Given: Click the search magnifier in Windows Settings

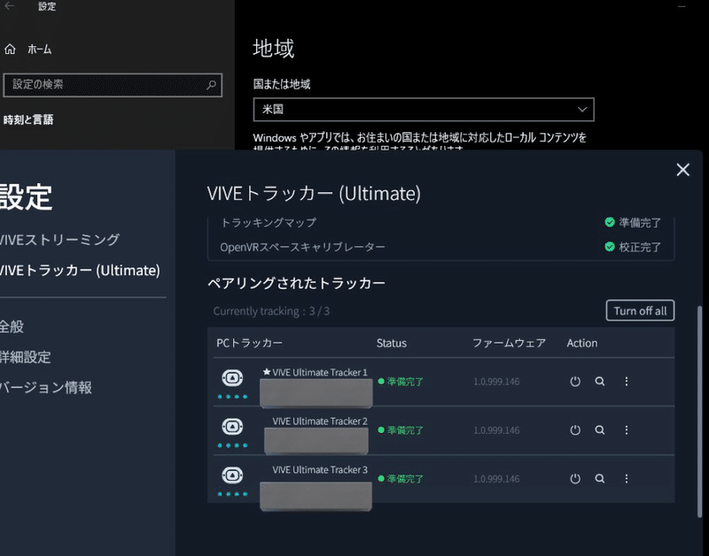Looking at the screenshot, I should tap(211, 85).
